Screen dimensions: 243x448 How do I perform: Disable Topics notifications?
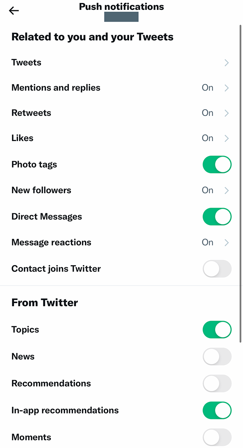pos(217,329)
